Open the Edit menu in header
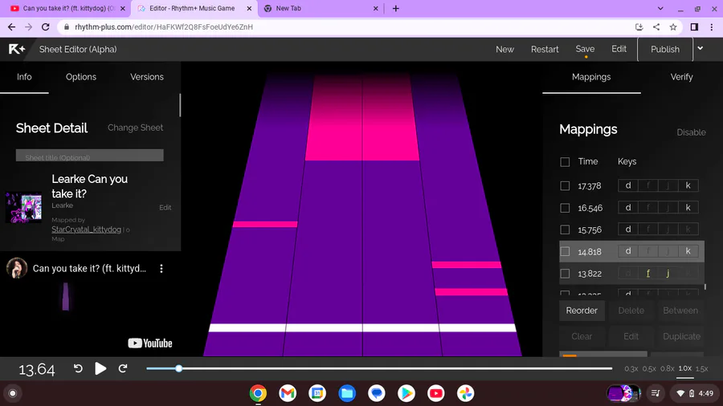 (x=619, y=49)
